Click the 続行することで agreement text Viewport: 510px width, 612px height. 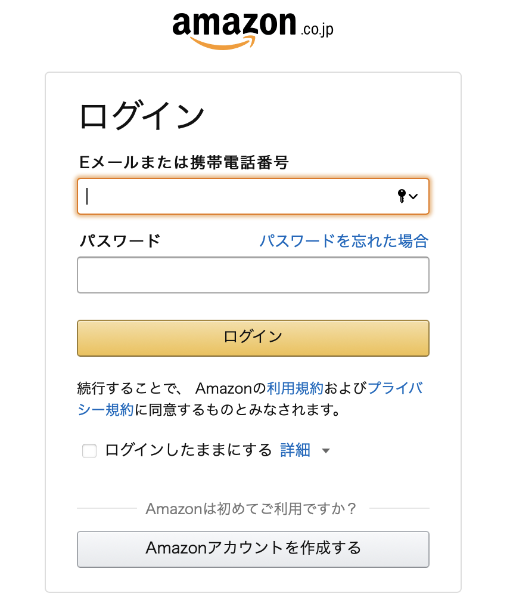point(128,389)
